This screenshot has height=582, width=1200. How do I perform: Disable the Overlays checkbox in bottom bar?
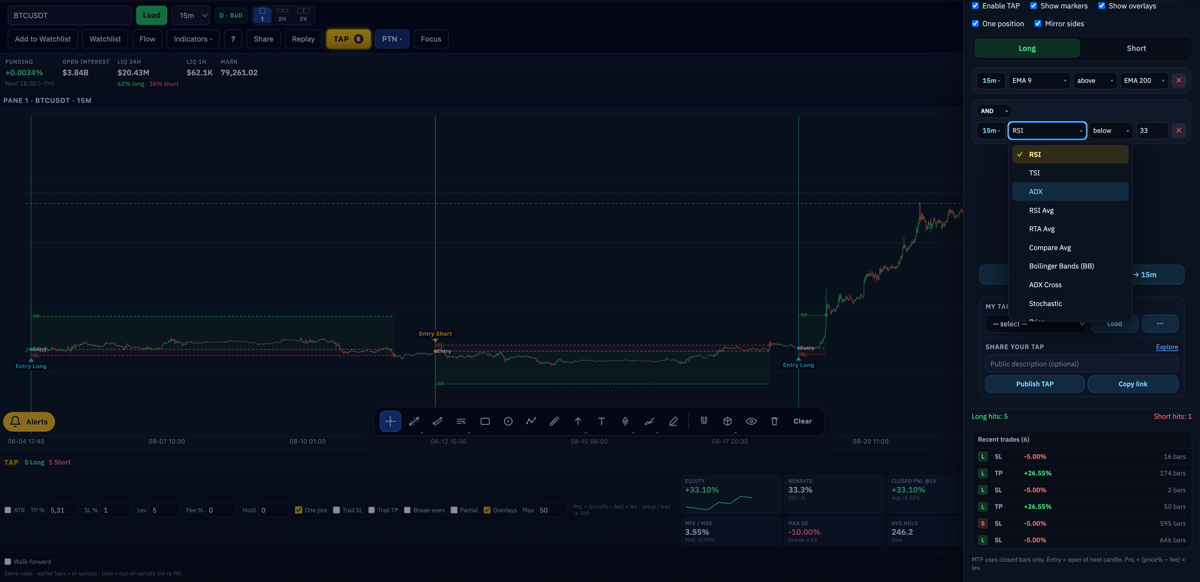487,510
